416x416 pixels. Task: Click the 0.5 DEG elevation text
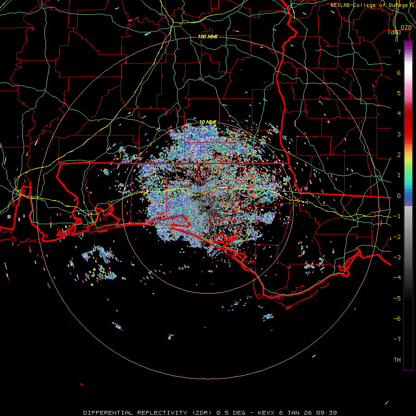(x=231, y=413)
